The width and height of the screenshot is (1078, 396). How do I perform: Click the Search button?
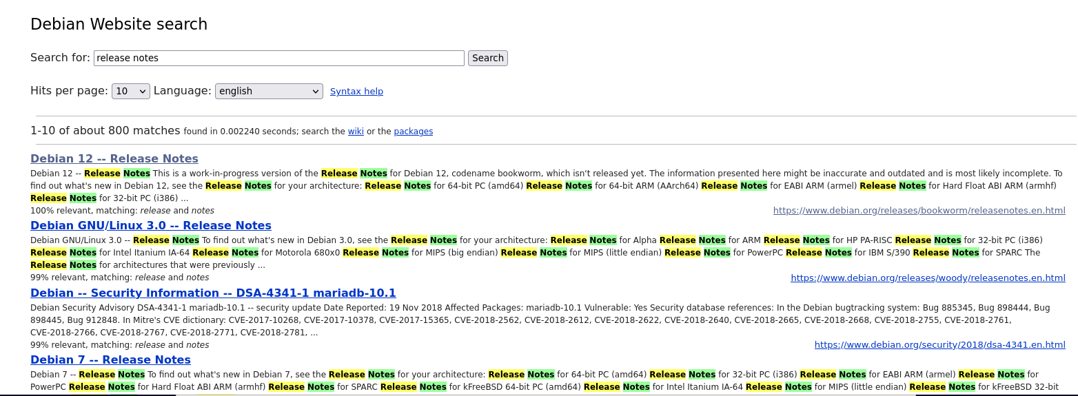click(488, 58)
